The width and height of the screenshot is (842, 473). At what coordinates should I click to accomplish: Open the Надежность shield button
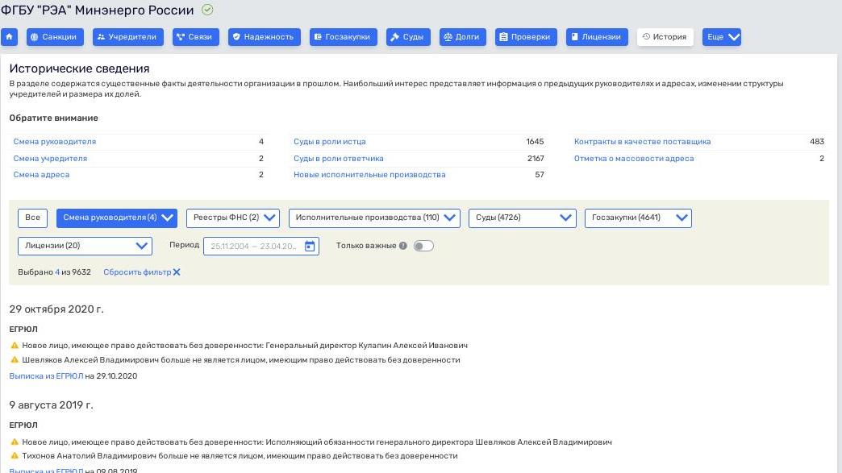coord(264,37)
